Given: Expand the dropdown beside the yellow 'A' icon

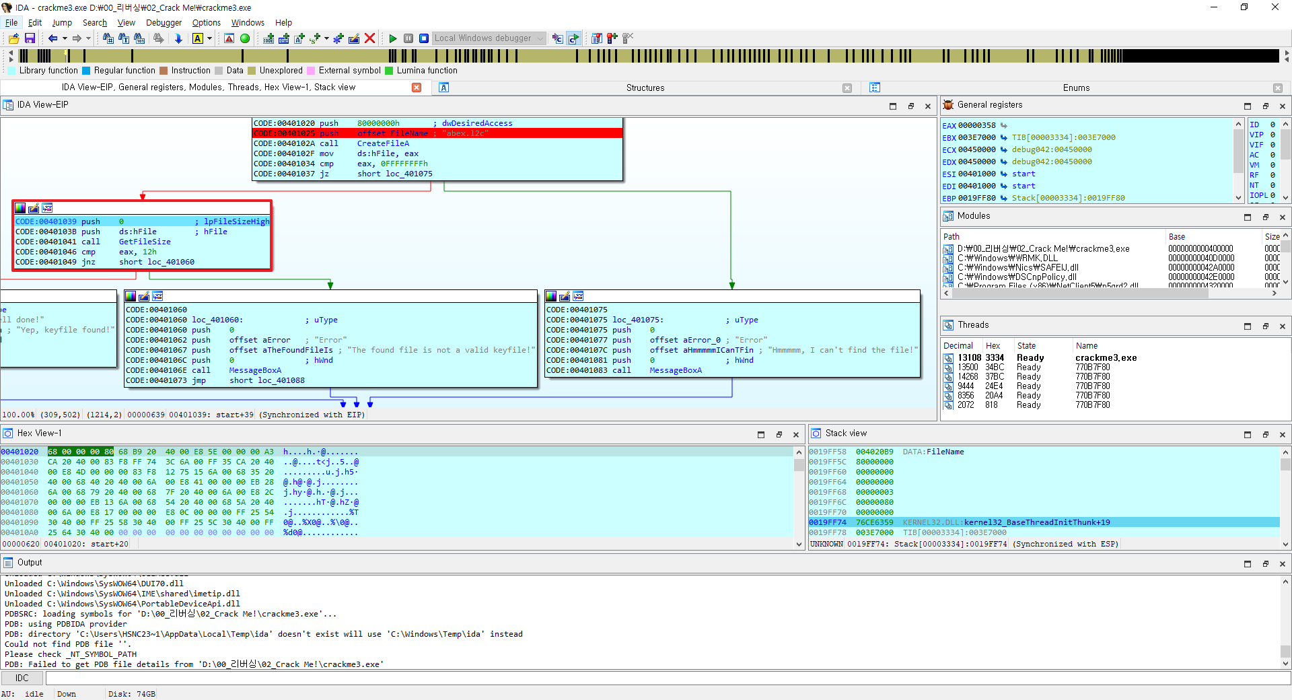Looking at the screenshot, I should click(209, 38).
